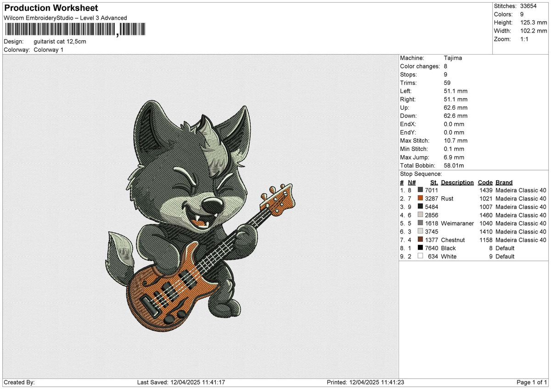Click the Created By label
The height and width of the screenshot is (389, 551).
point(19,382)
